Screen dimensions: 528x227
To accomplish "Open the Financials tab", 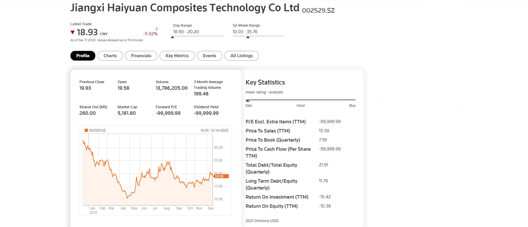I will pos(141,56).
